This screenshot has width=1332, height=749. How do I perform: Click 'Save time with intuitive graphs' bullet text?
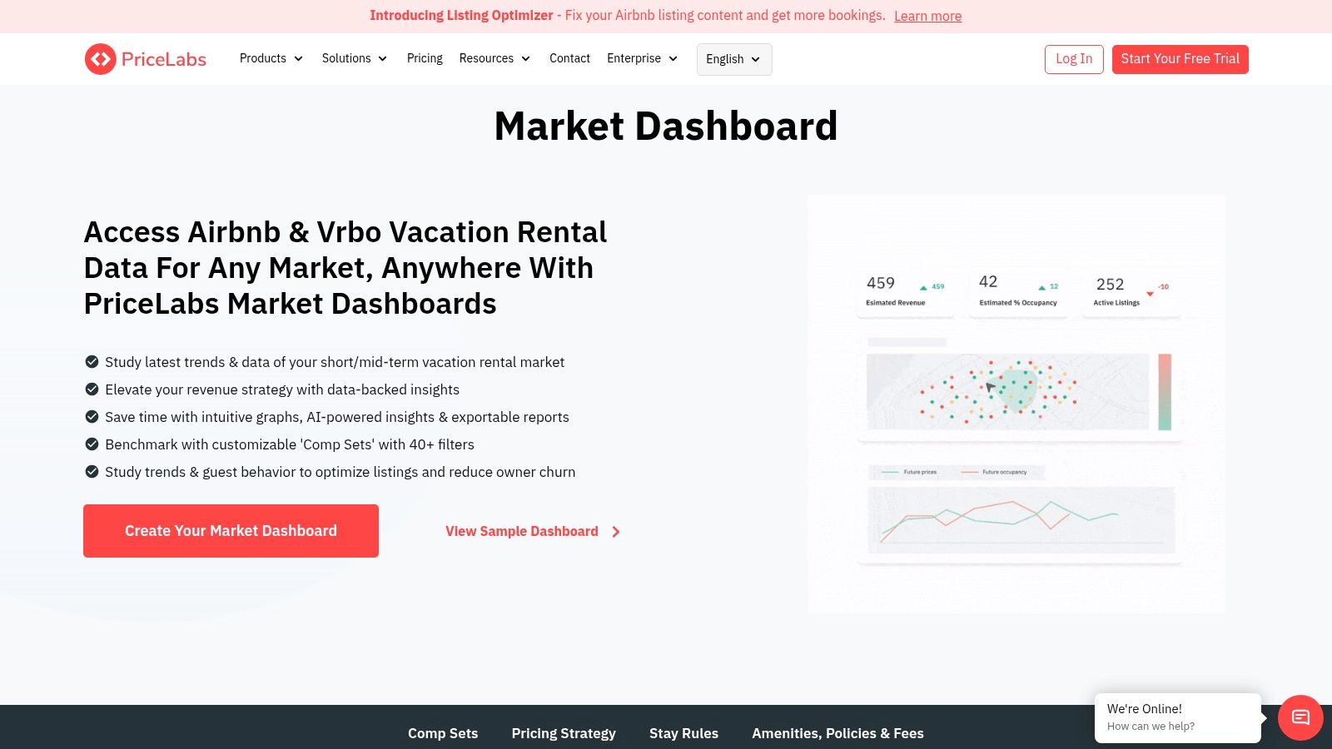click(x=337, y=417)
